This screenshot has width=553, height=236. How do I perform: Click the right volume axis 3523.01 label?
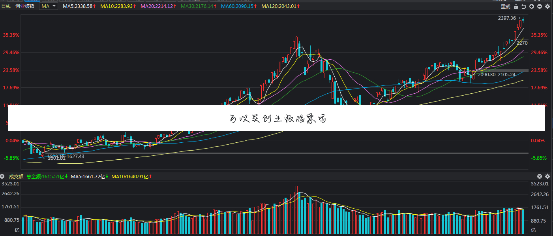click(x=540, y=184)
